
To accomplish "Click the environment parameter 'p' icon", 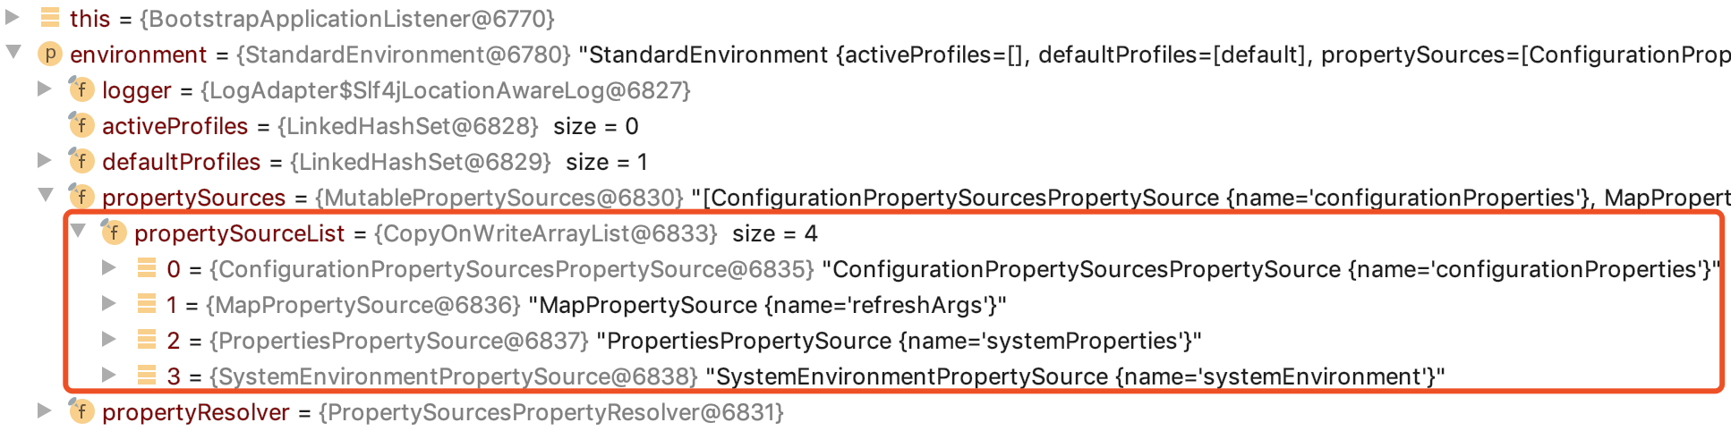I will 49,54.
